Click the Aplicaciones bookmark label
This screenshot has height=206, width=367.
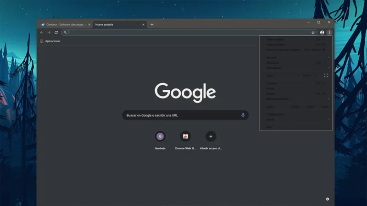(53, 41)
